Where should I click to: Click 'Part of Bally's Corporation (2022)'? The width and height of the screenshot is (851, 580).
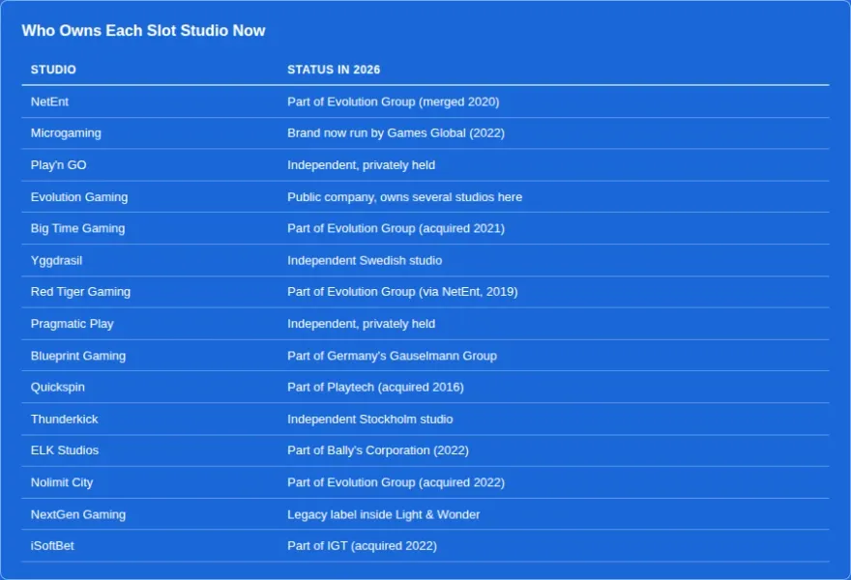(378, 450)
